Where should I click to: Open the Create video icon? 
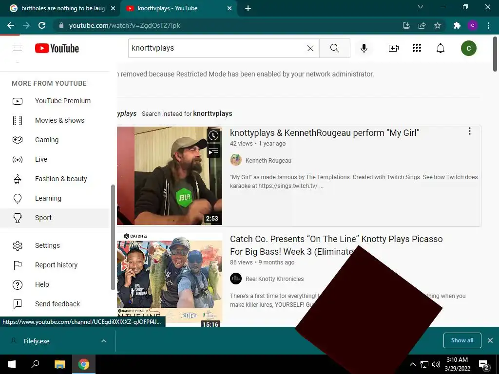coord(394,48)
